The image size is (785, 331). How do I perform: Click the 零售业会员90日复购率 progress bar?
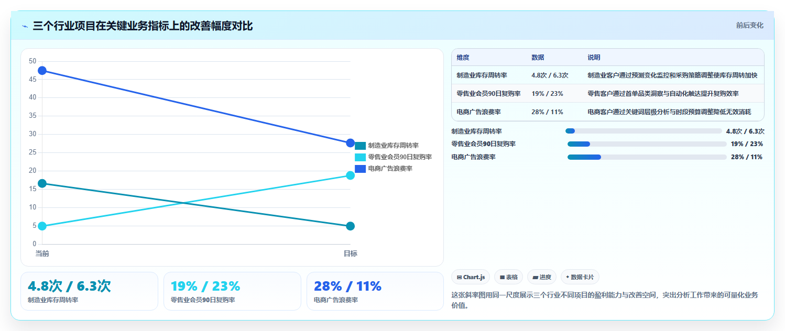647,144
